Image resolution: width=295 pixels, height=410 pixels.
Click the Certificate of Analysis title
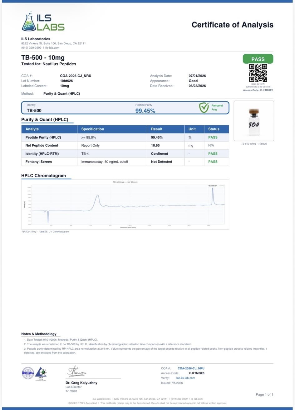(232, 25)
